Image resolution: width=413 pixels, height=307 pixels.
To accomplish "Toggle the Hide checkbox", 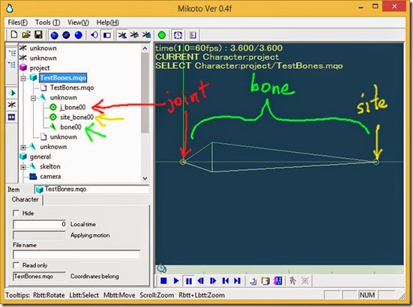I will 16,213.
